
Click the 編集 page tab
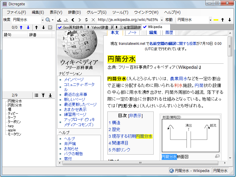[x=153, y=32]
